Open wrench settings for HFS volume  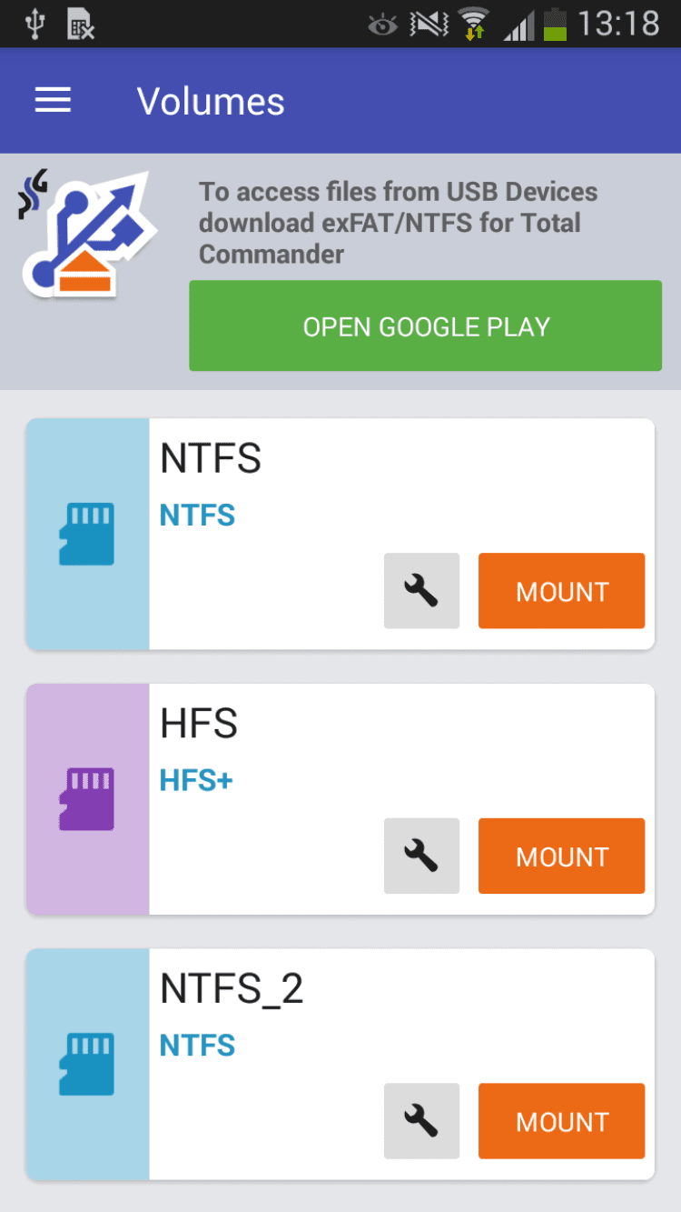pos(421,856)
